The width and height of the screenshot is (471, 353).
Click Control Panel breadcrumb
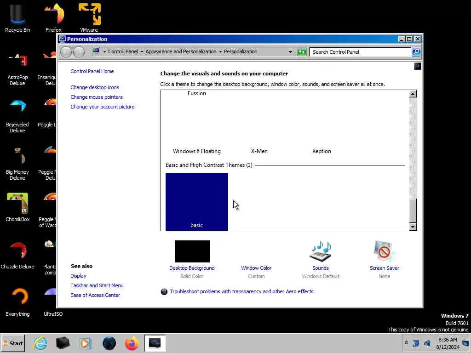(x=123, y=51)
